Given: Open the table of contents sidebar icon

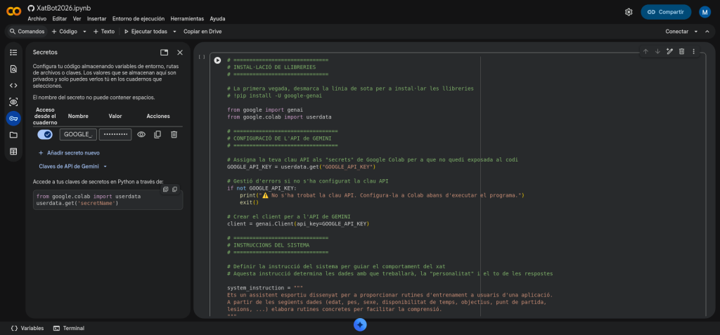Looking at the screenshot, I should (13, 53).
